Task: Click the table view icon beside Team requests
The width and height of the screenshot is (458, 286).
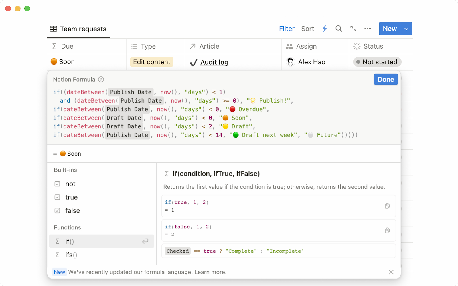Action: 53,29
